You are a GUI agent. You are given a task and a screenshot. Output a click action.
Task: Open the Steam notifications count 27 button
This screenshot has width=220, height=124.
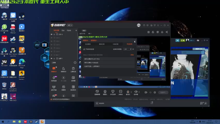coord(183,40)
